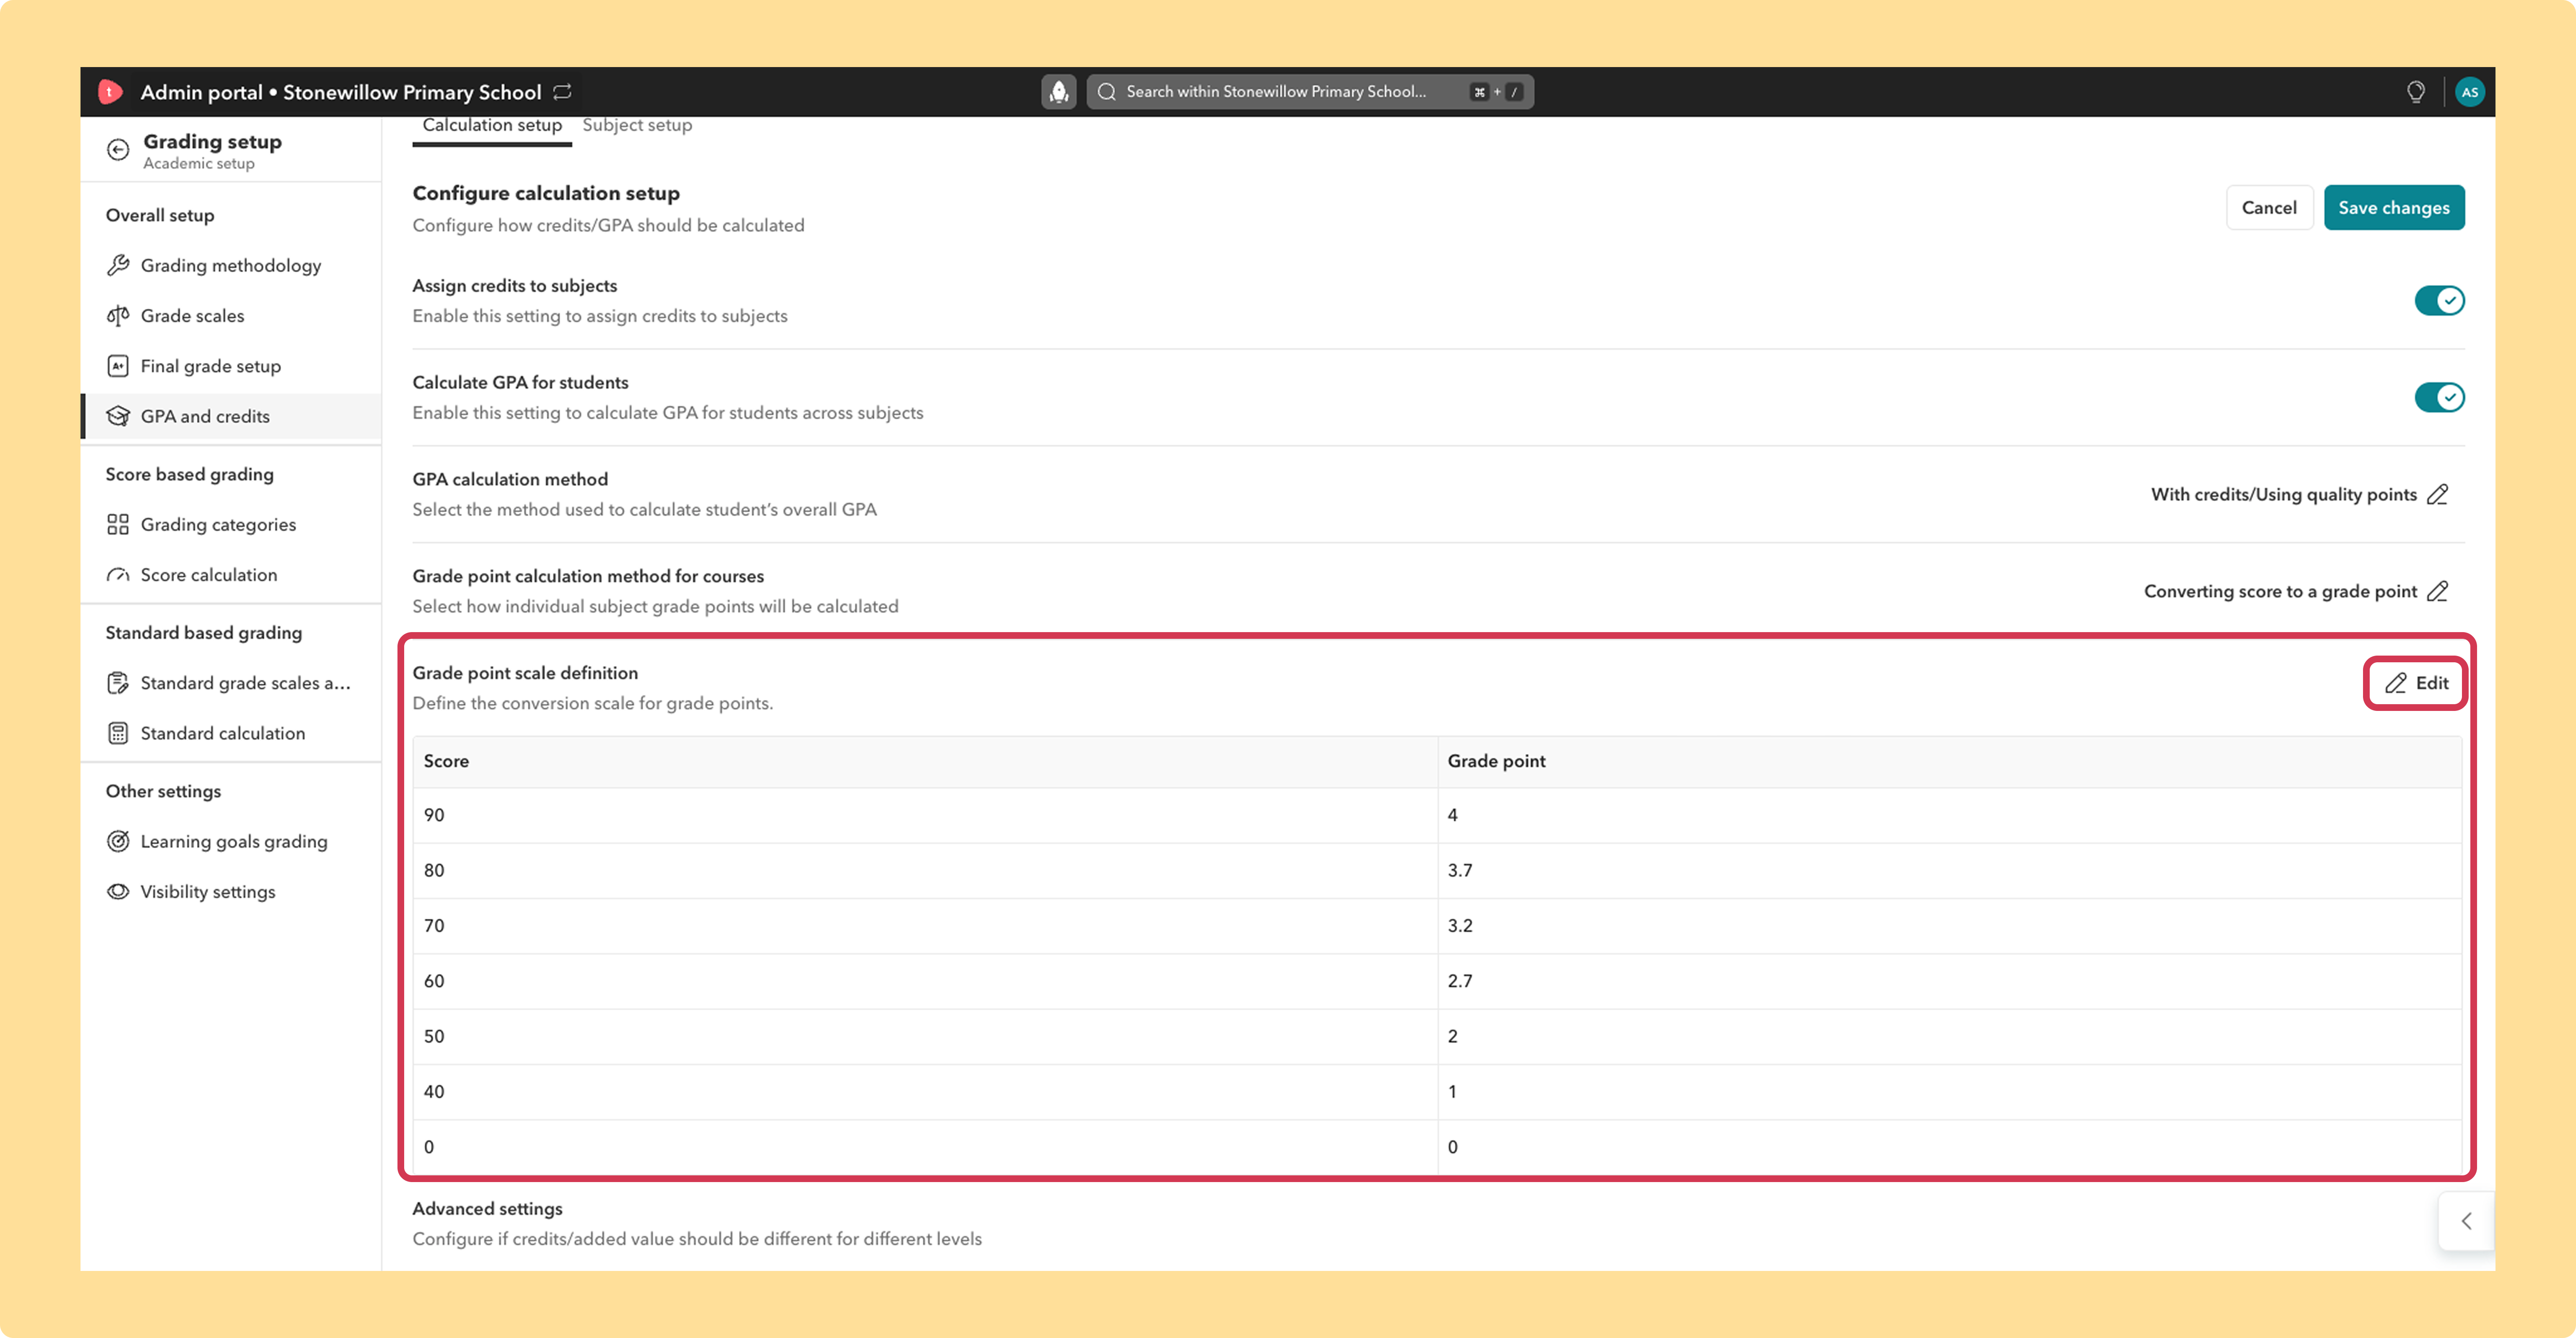Viewport: 2576px width, 1338px height.
Task: Click the Standard grade scales icon
Action: click(x=118, y=683)
